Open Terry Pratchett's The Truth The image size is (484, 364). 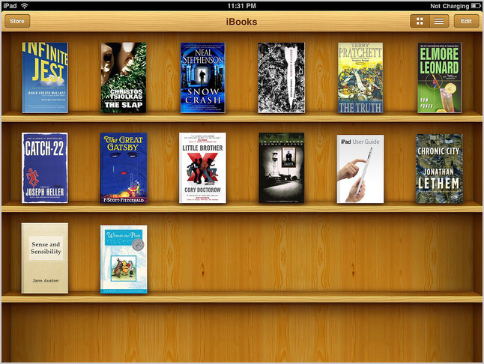(360, 78)
